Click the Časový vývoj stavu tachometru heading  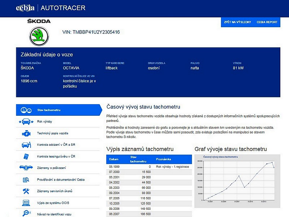143,107
